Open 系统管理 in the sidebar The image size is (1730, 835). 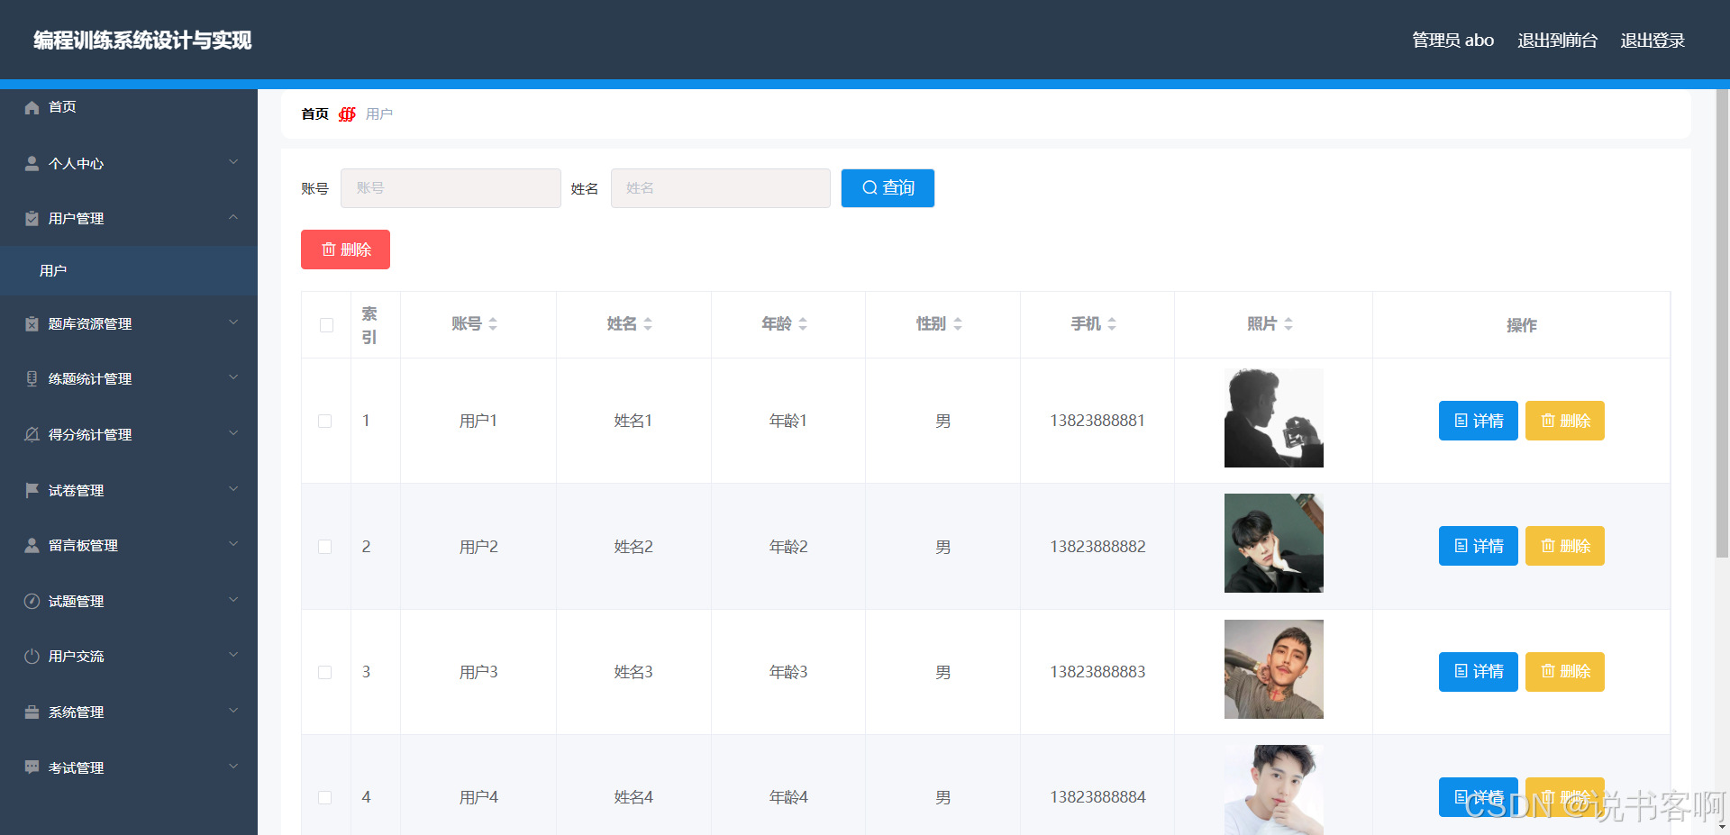[129, 712]
